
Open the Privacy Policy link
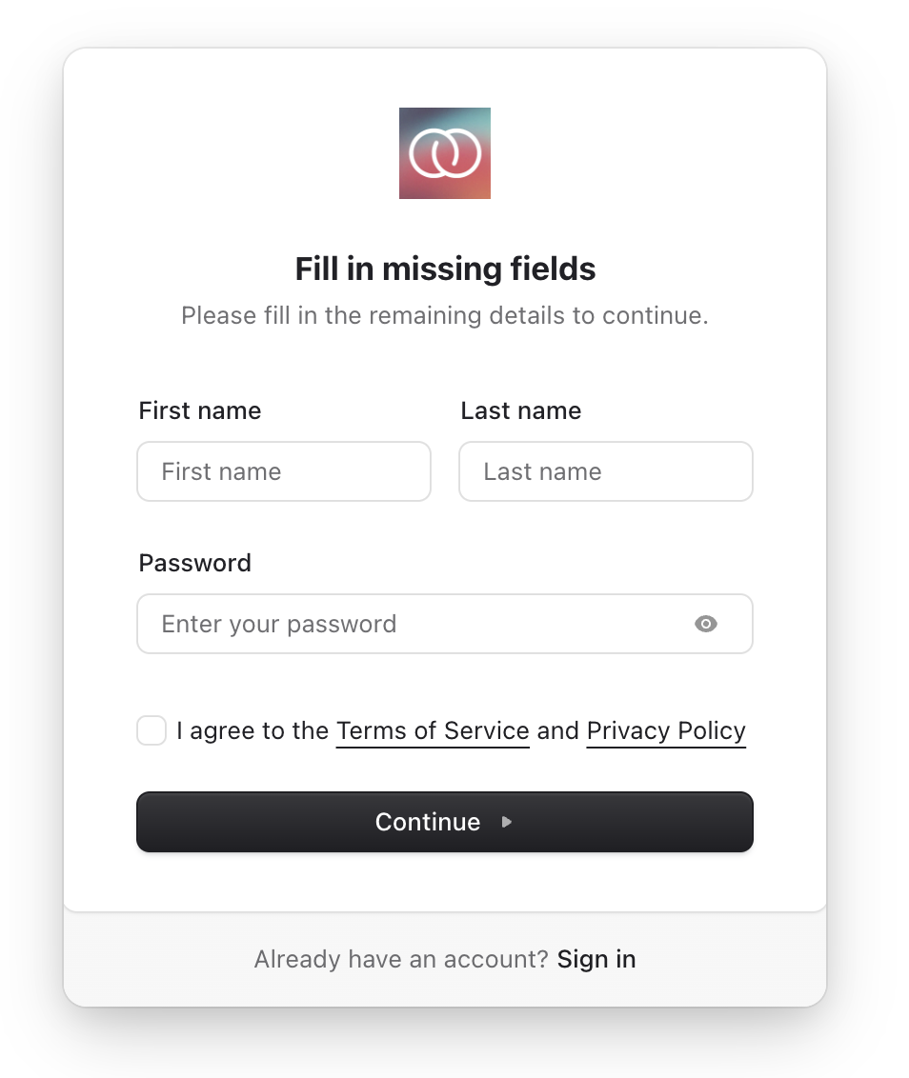[666, 731]
